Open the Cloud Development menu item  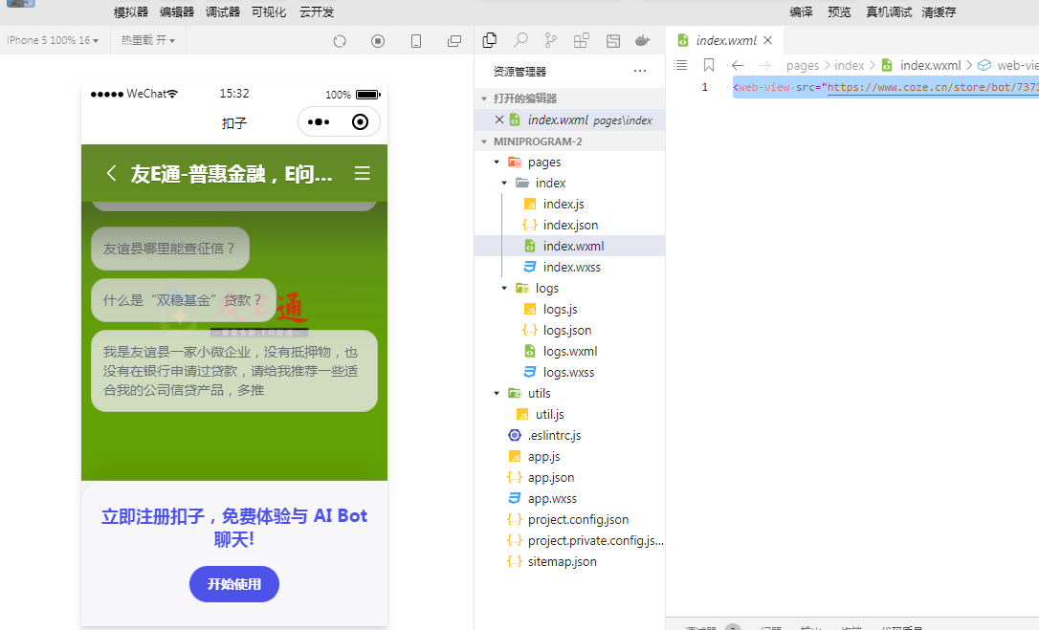[317, 11]
